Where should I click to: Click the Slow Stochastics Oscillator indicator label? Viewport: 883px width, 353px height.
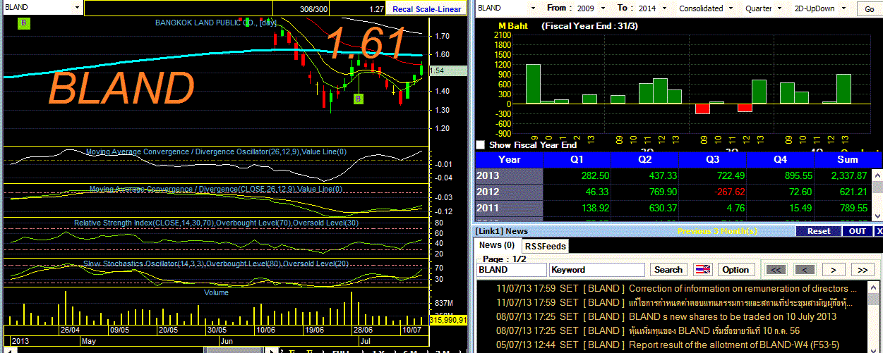216,263
